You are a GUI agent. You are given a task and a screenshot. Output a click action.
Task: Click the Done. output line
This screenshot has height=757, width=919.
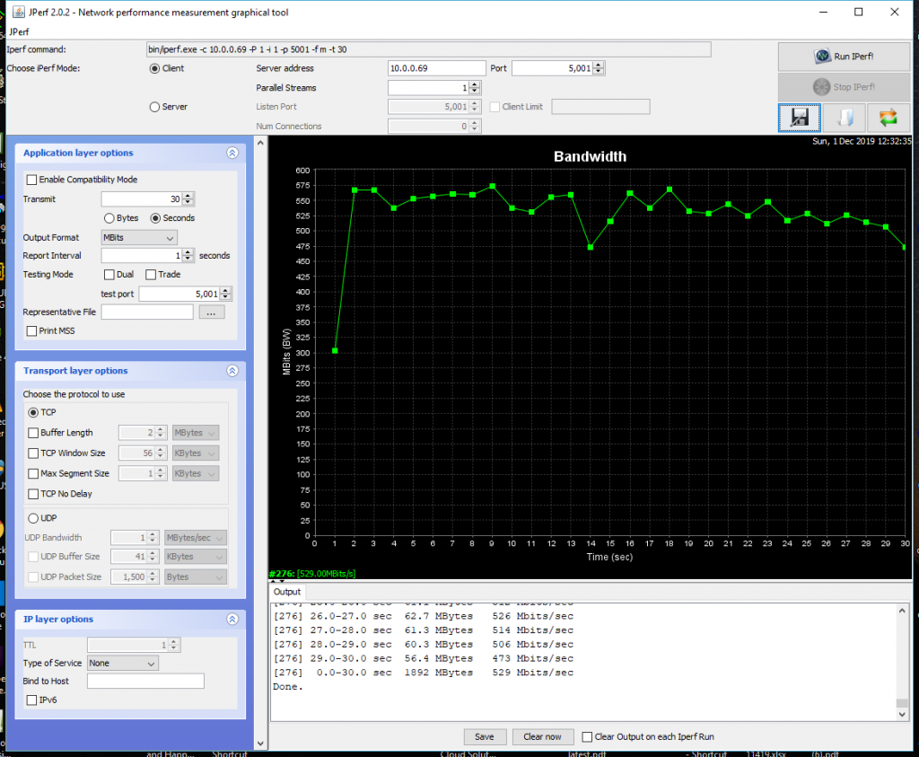coord(288,687)
